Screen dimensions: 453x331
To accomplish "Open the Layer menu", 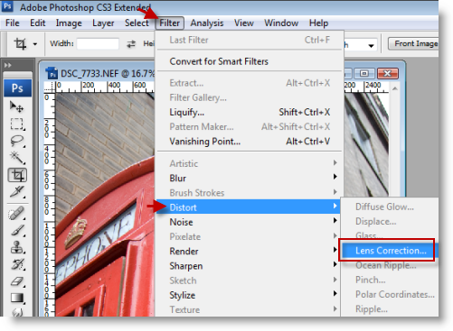I will click(103, 23).
